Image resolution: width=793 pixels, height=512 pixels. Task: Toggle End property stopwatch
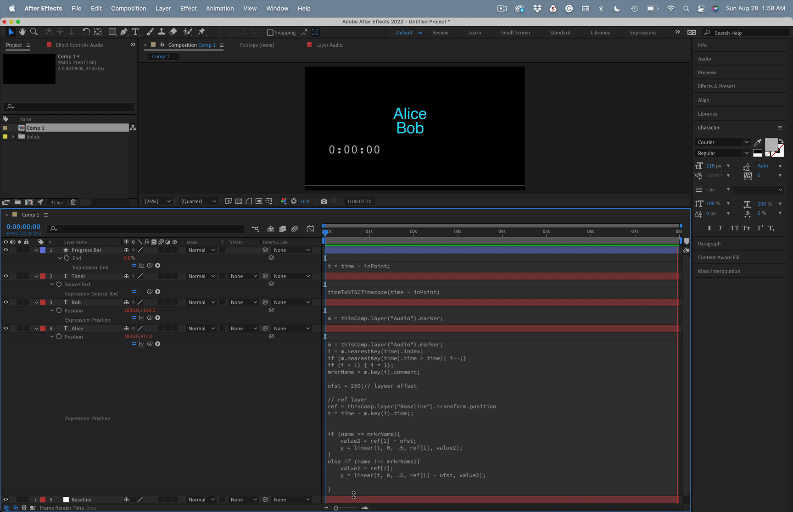[x=67, y=258]
